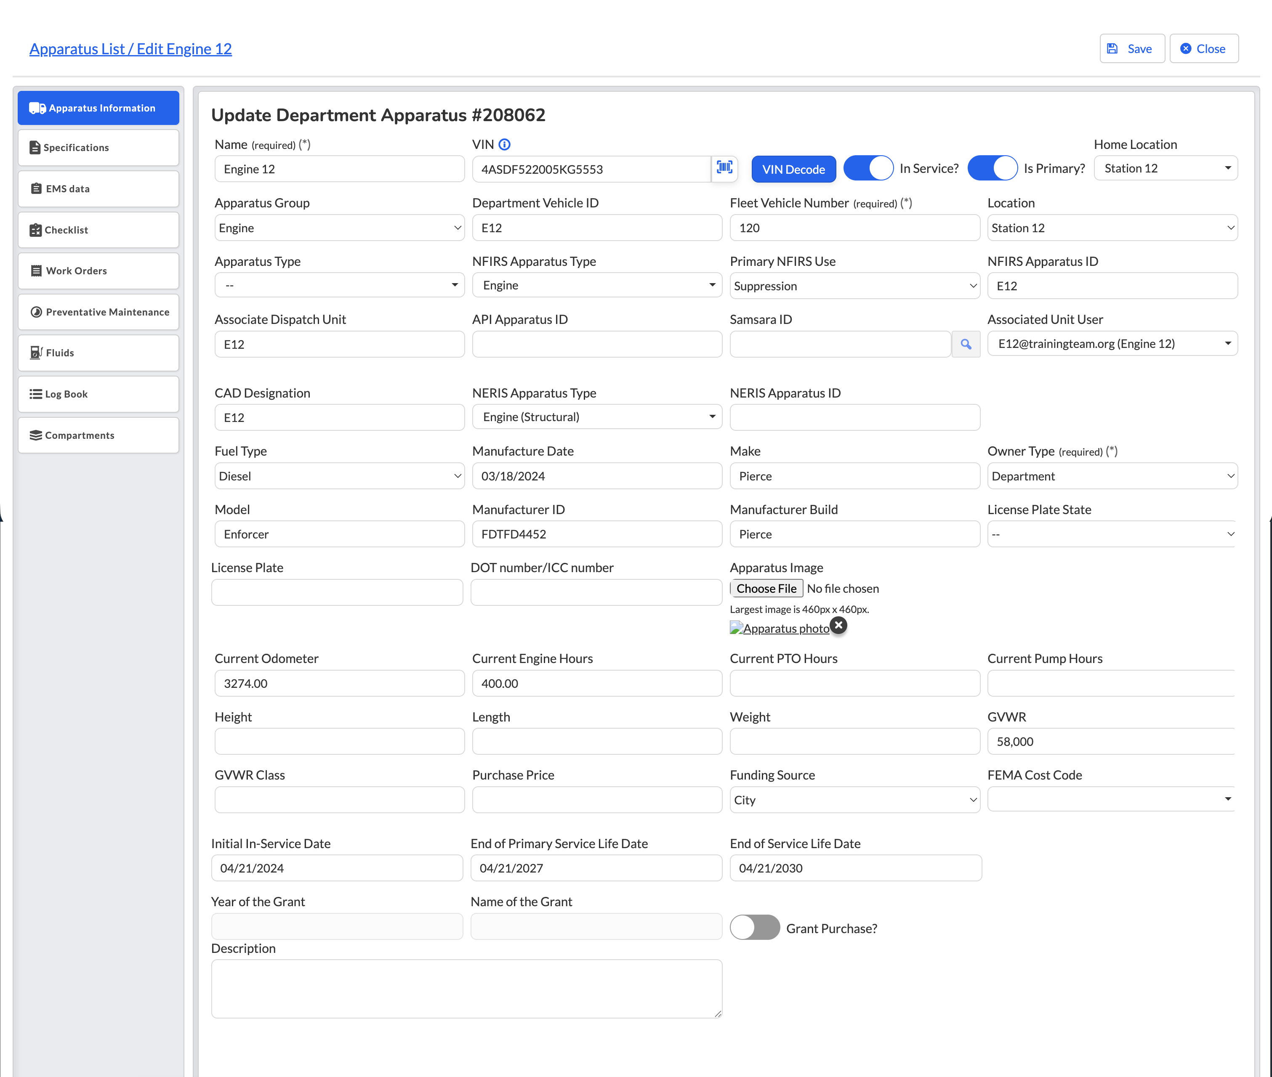This screenshot has width=1272, height=1077.
Task: Click the Manufacturer ID field
Action: click(597, 534)
